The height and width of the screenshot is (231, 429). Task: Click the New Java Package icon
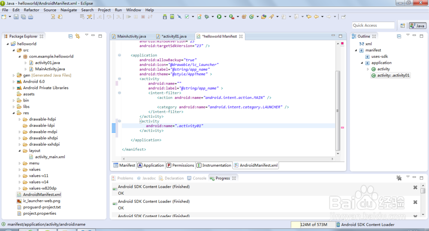click(244, 17)
